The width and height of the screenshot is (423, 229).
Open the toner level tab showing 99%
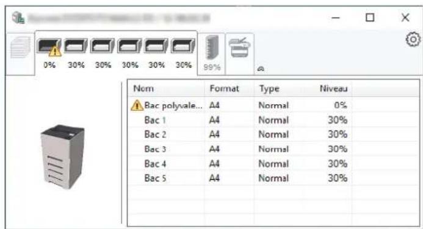tap(212, 53)
